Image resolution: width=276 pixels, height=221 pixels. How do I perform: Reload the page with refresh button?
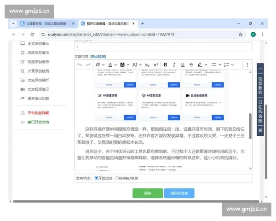tap(32, 35)
